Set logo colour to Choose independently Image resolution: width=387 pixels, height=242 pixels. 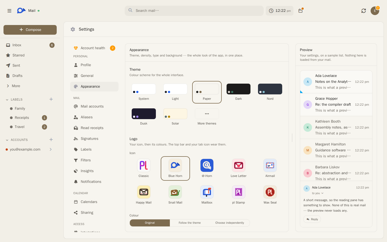coord(230,223)
